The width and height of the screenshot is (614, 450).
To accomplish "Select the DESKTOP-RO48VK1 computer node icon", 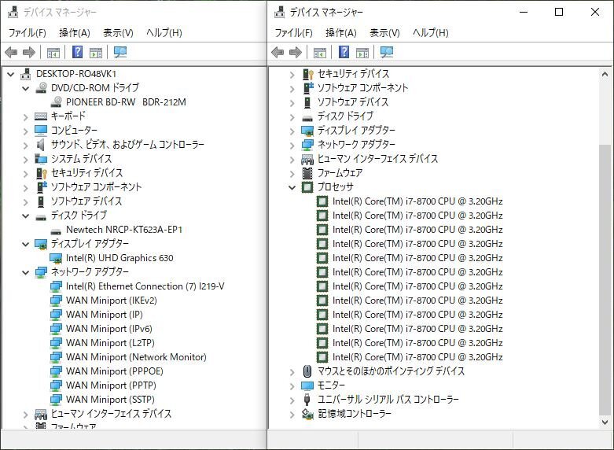I will (x=26, y=74).
